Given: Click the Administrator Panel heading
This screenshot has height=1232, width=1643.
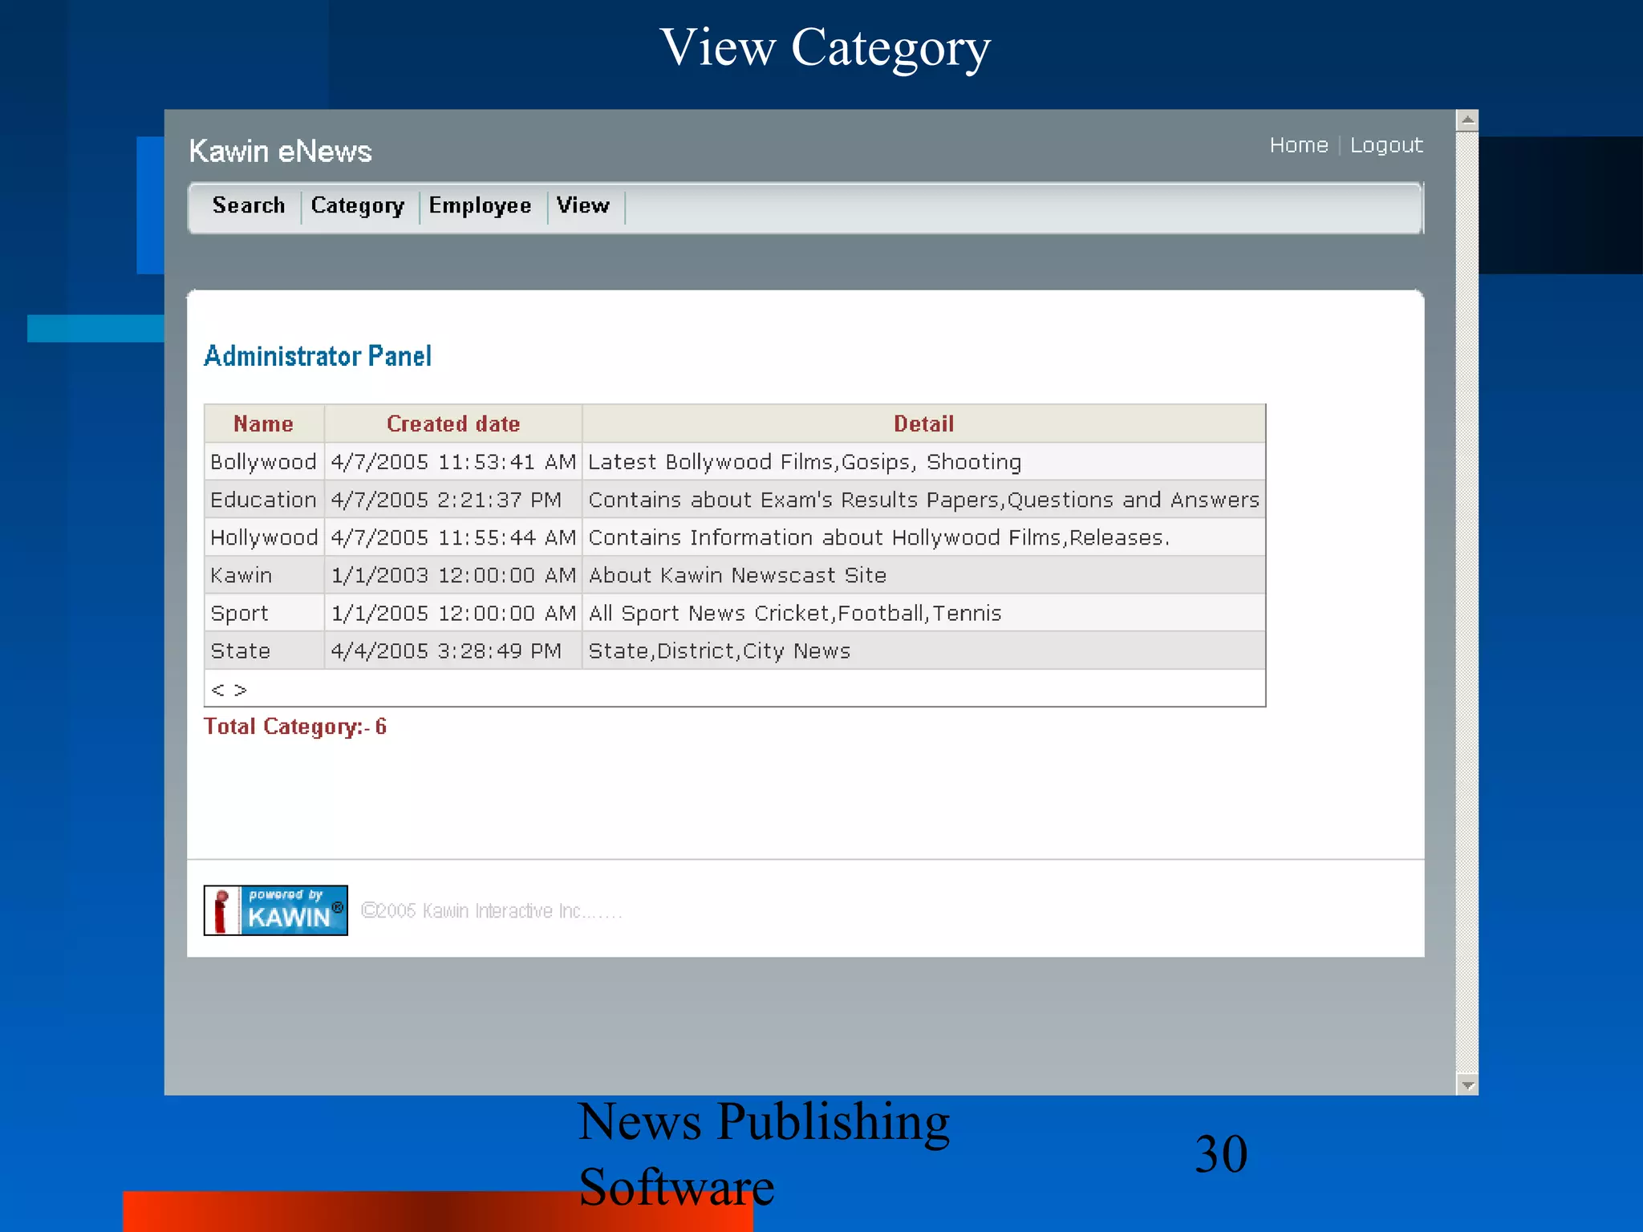Looking at the screenshot, I should [x=318, y=355].
